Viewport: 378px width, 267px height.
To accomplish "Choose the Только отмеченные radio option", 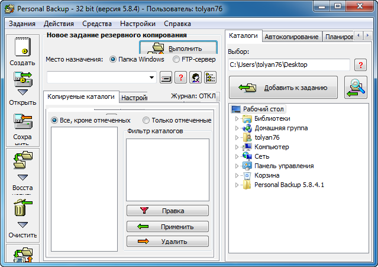I will pos(146,120).
